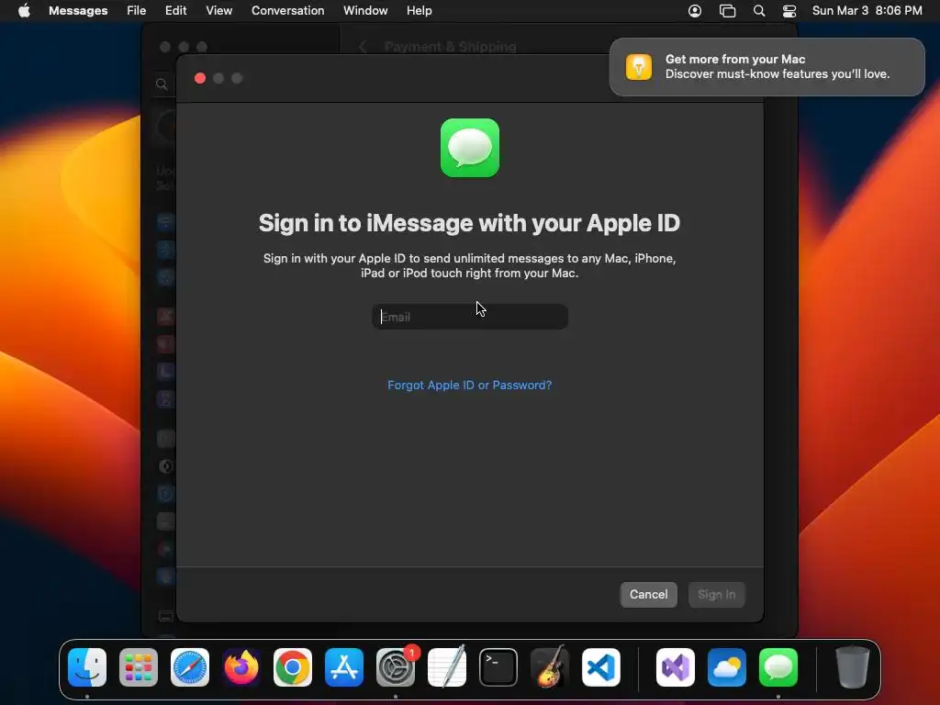The image size is (940, 705).
Task: Click the Stage Manager menu bar icon
Action: [727, 11]
